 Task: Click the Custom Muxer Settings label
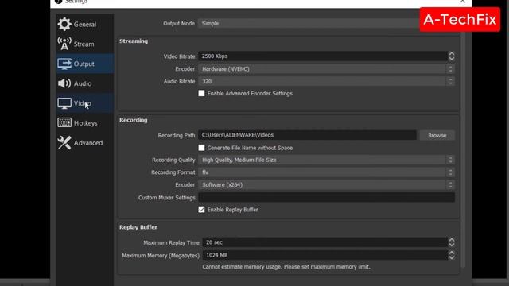click(166, 198)
